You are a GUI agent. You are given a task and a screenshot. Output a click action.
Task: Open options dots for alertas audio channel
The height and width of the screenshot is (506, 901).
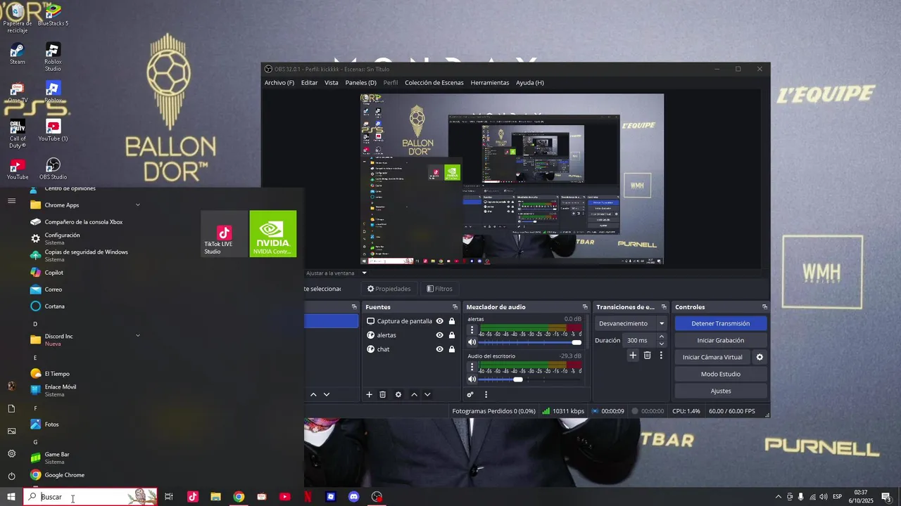pos(472,330)
